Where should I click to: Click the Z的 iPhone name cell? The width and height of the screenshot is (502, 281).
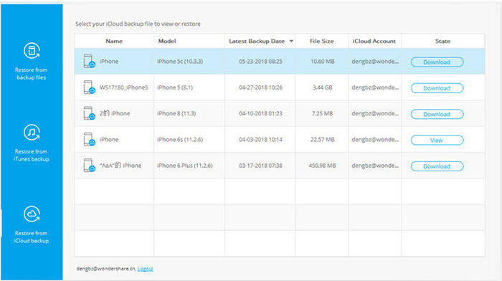point(115,113)
